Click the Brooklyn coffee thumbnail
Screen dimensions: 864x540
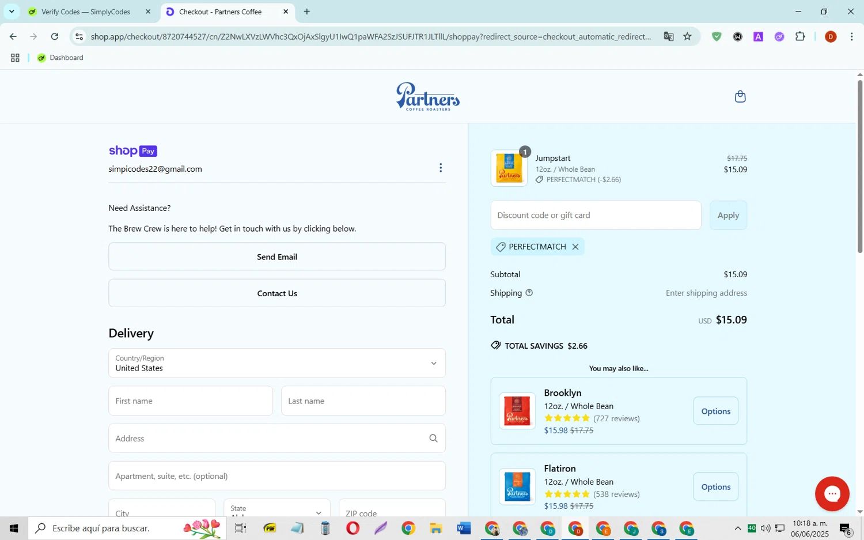(x=517, y=411)
